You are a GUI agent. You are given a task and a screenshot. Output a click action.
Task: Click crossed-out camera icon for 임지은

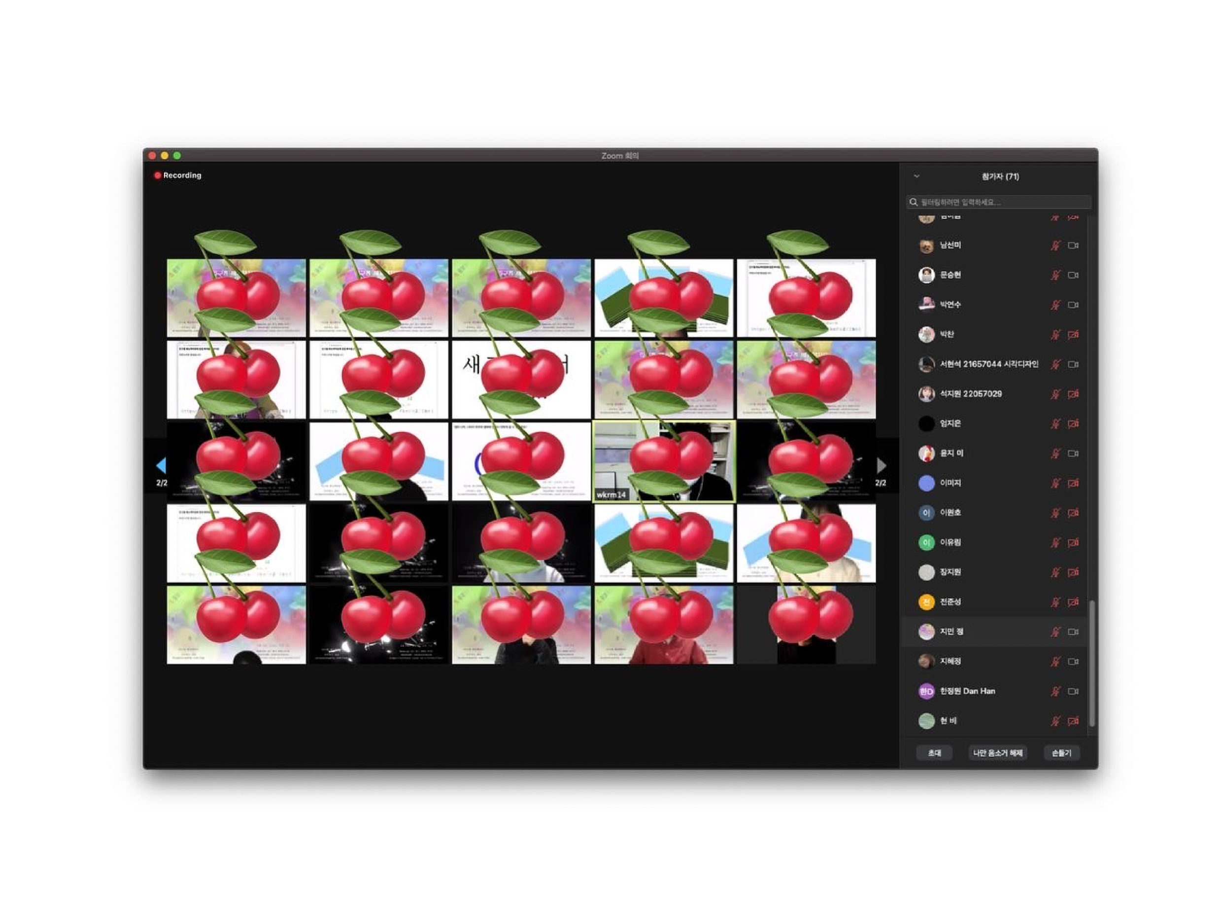(x=1073, y=424)
